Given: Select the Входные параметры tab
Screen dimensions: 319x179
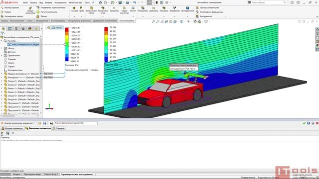Looking at the screenshot, I should point(12,128).
